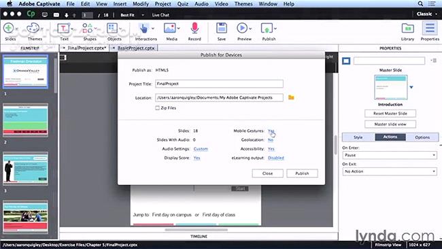This screenshot has width=442, height=249.
Task: Click the next slide up-arrow icon
Action: coord(74,15)
